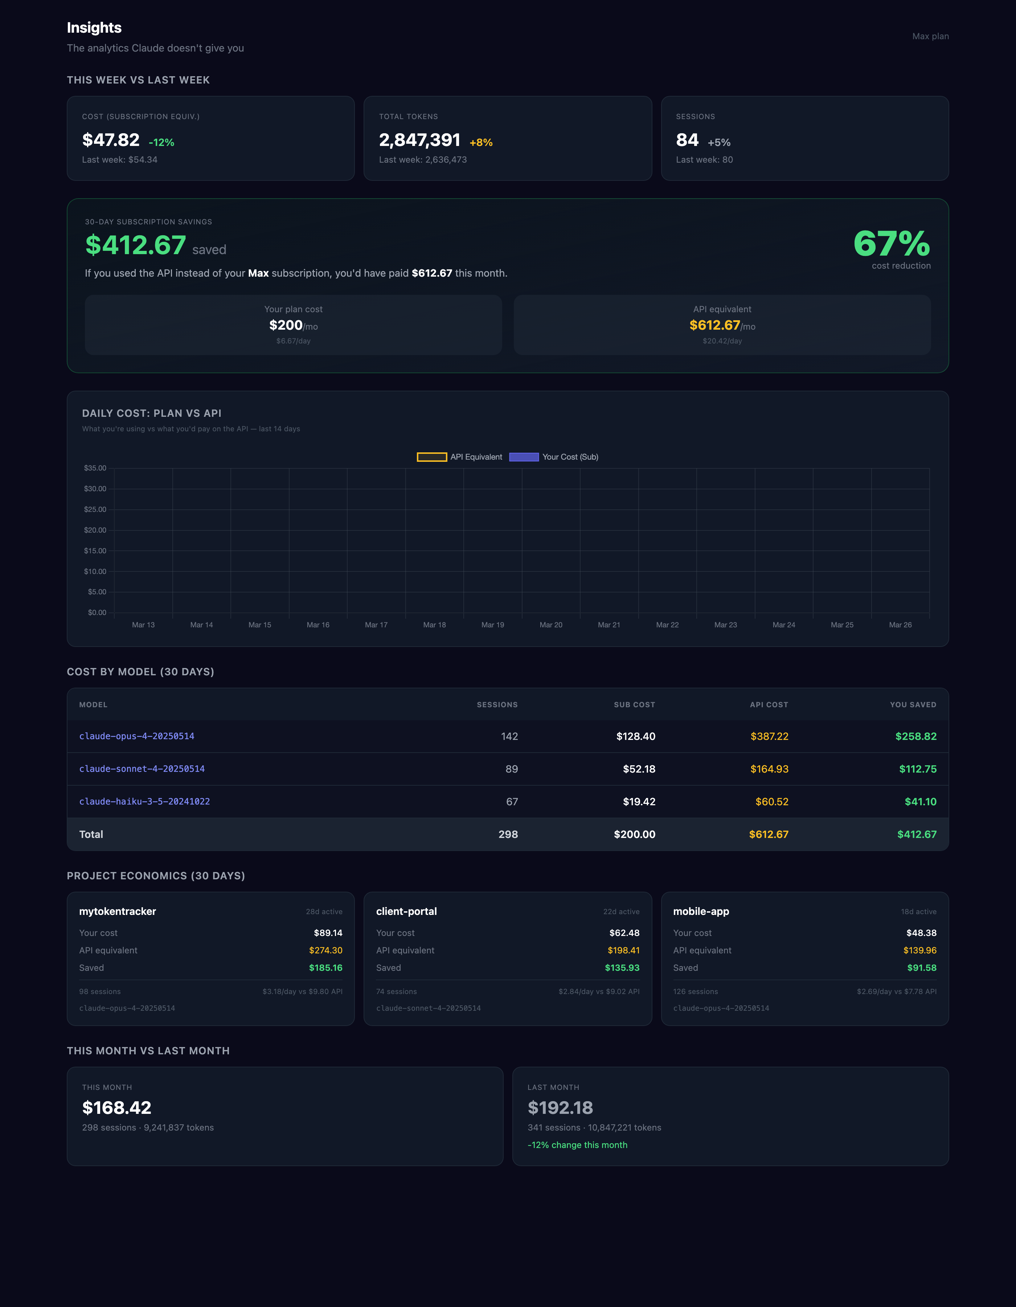Open the mobile-app project card title
1016x1307 pixels.
(x=701, y=911)
